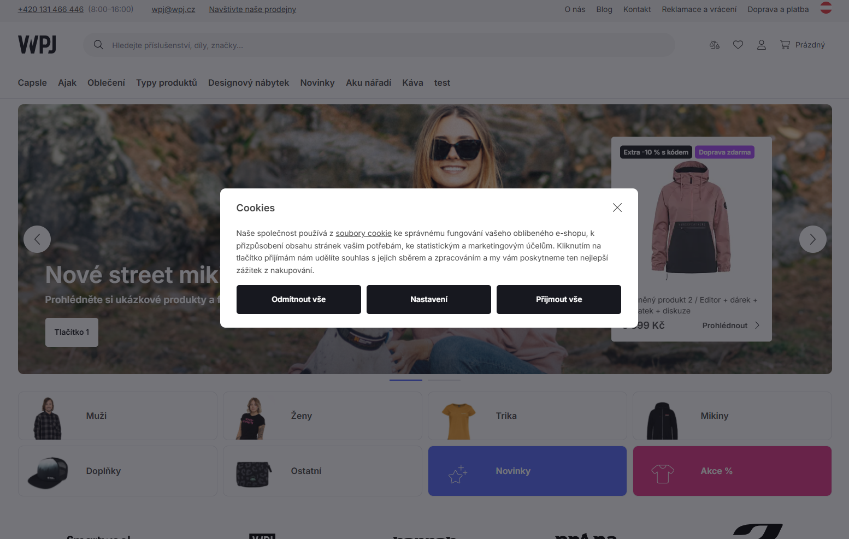
Task: Click the magnifier search icon
Action: coord(98,45)
